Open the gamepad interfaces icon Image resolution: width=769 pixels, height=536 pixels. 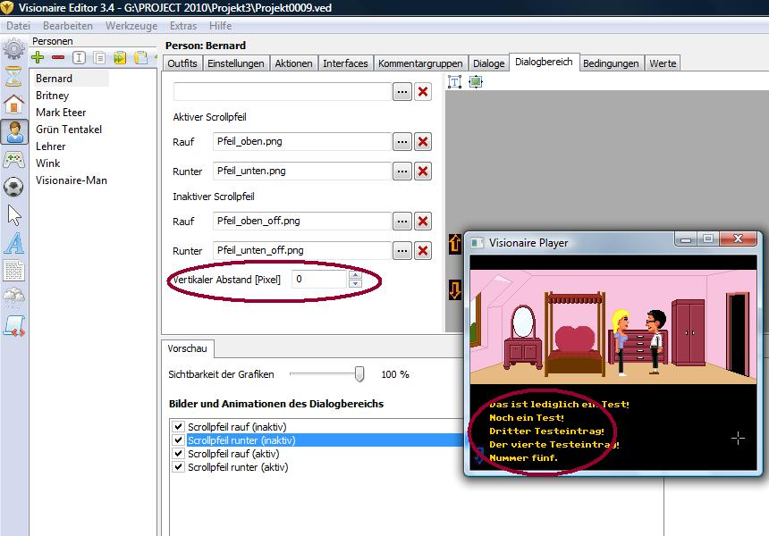click(13, 159)
